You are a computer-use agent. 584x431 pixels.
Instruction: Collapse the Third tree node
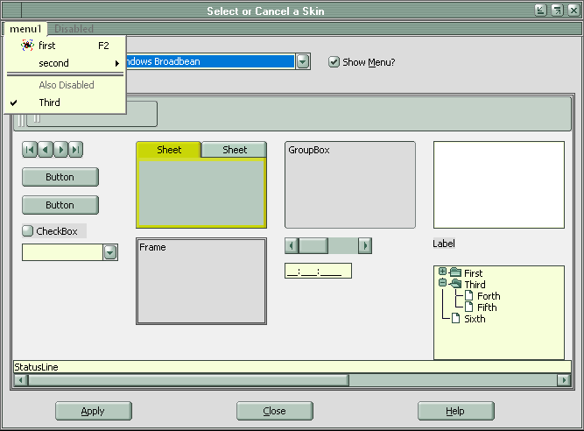[443, 285]
